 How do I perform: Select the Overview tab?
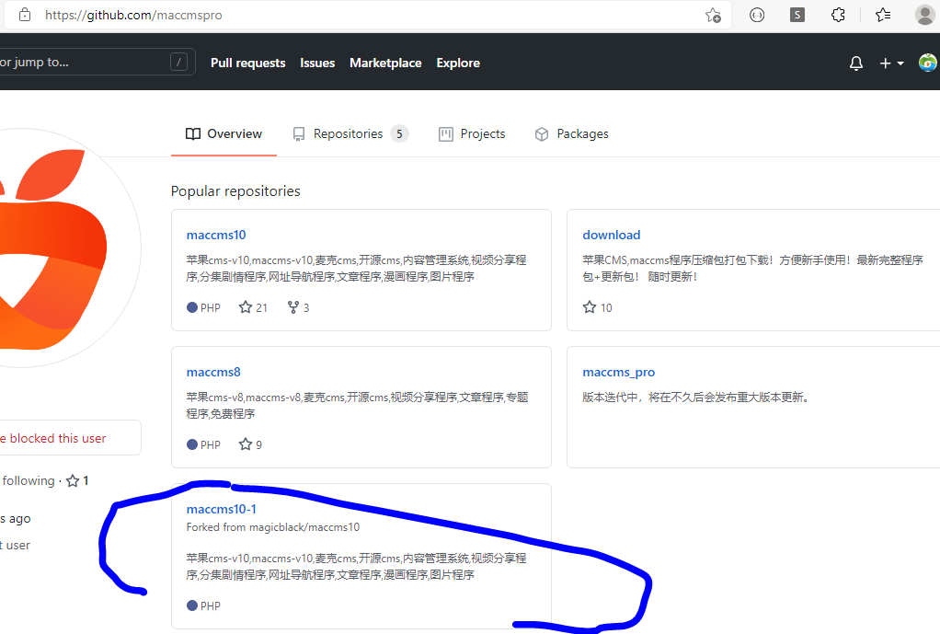(x=224, y=133)
